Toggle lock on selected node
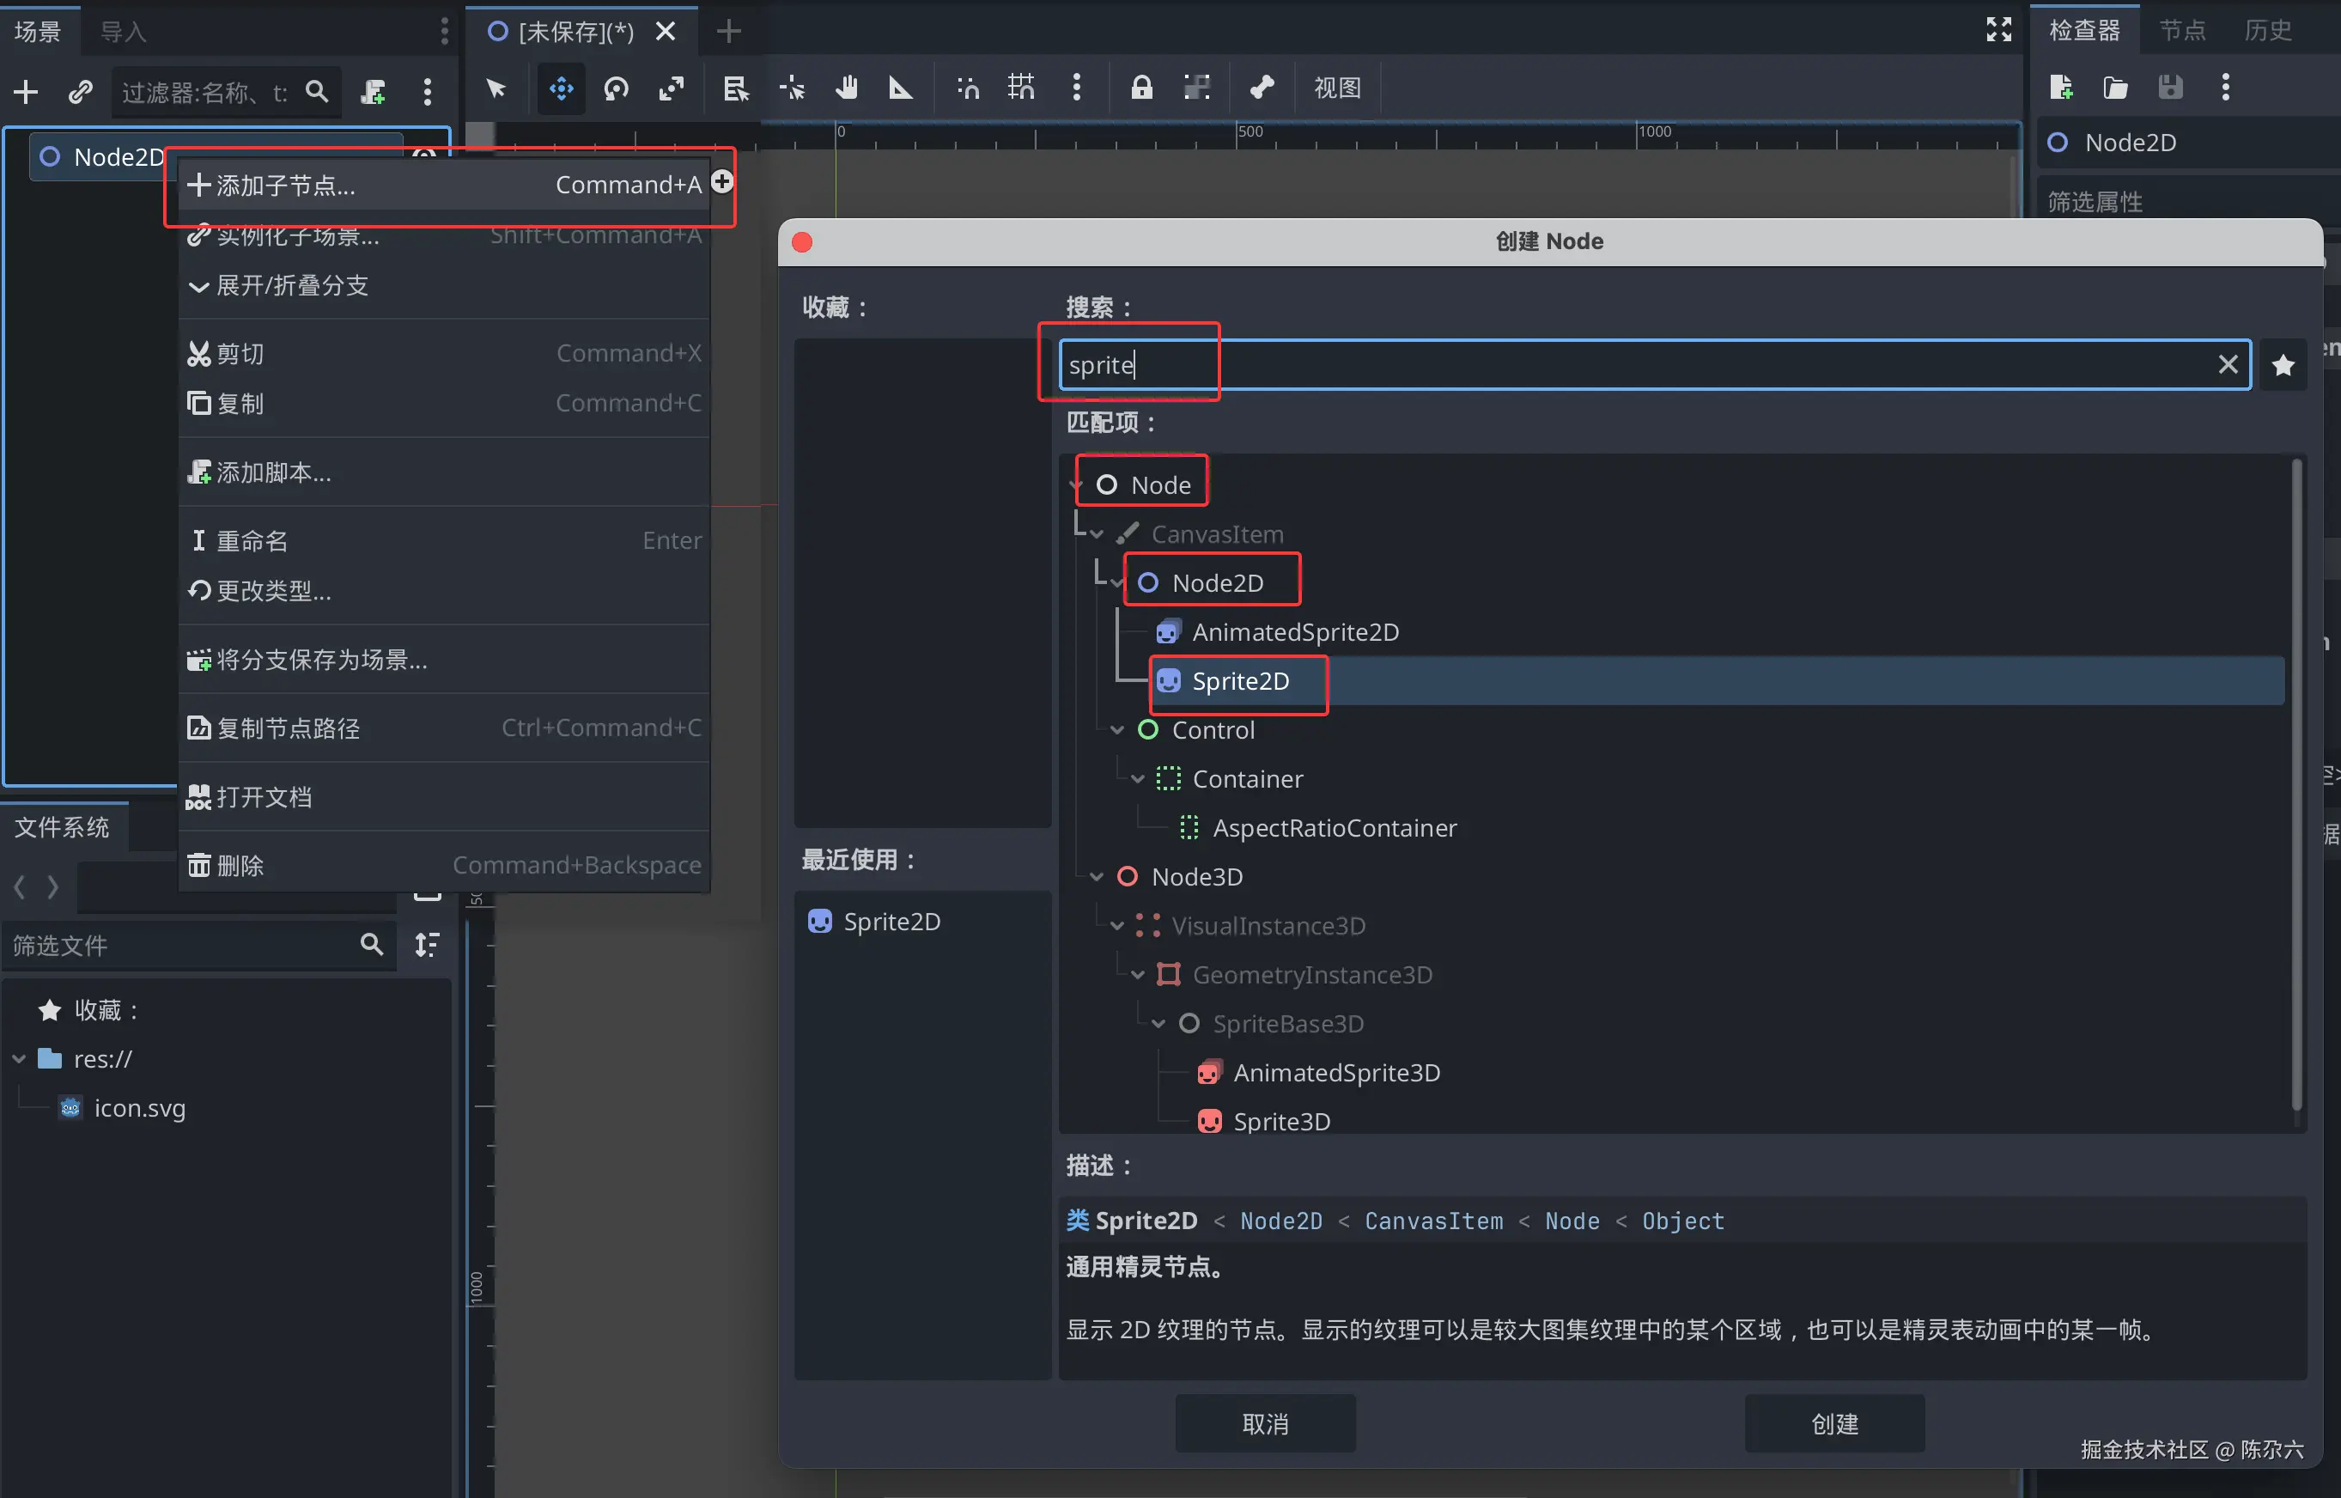Image resolution: width=2341 pixels, height=1498 pixels. [1140, 88]
